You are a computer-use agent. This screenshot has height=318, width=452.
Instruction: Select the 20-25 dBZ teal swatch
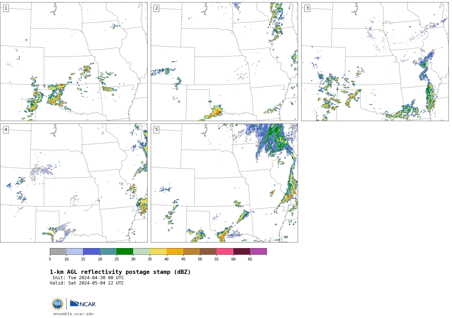pyautogui.click(x=108, y=252)
